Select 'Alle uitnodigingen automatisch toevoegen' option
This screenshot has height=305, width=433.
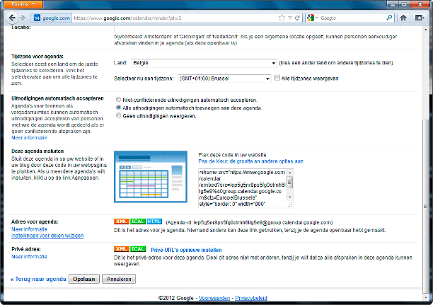[x=118, y=108]
